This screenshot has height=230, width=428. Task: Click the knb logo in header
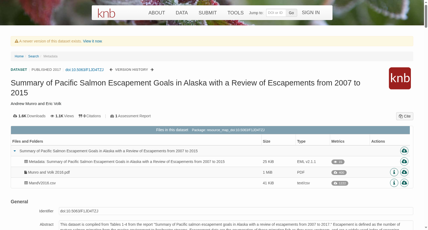tap(106, 13)
